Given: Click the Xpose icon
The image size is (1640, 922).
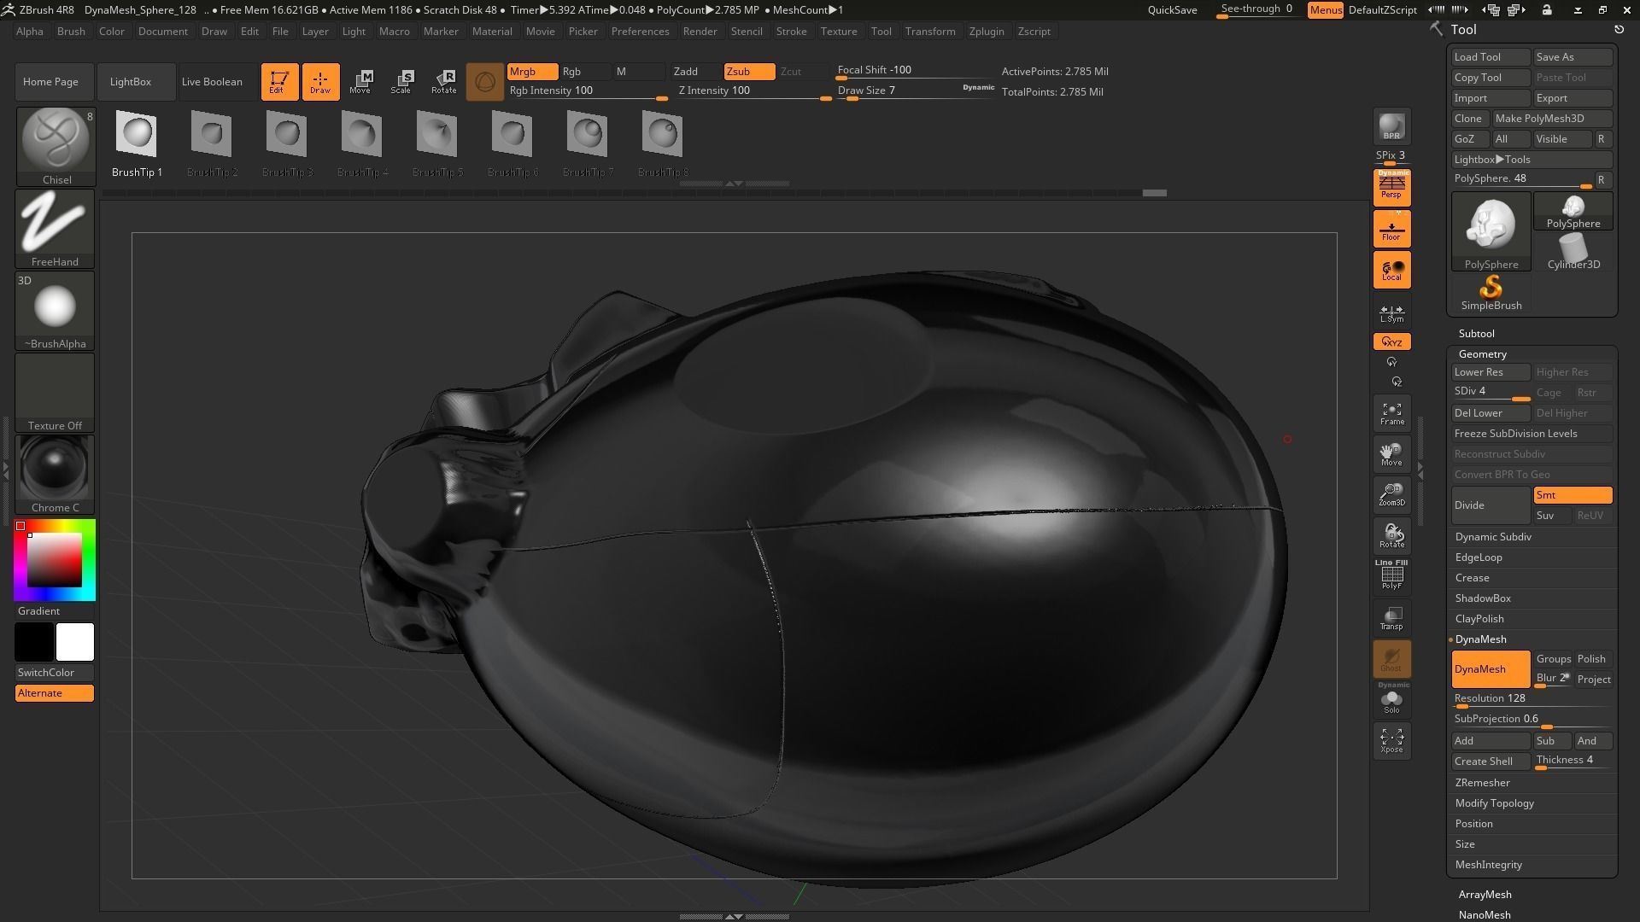Looking at the screenshot, I should tap(1391, 739).
